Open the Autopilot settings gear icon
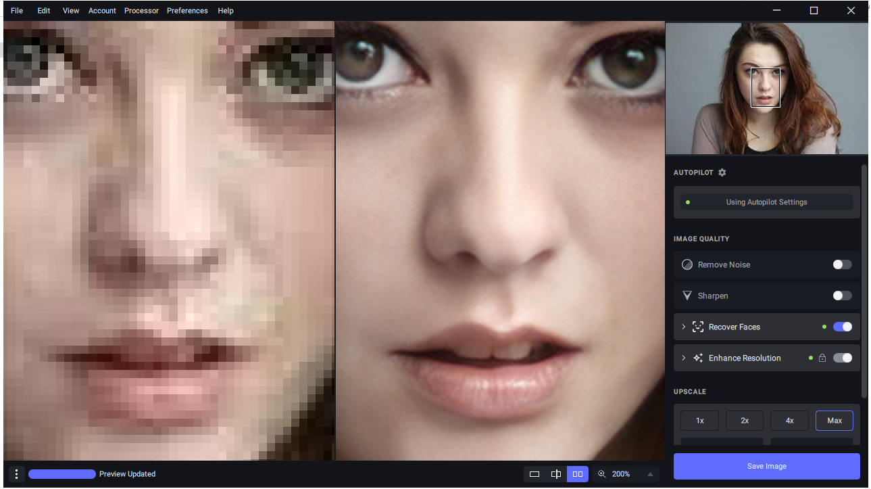Viewport: 871px width, 489px height. 722,172
